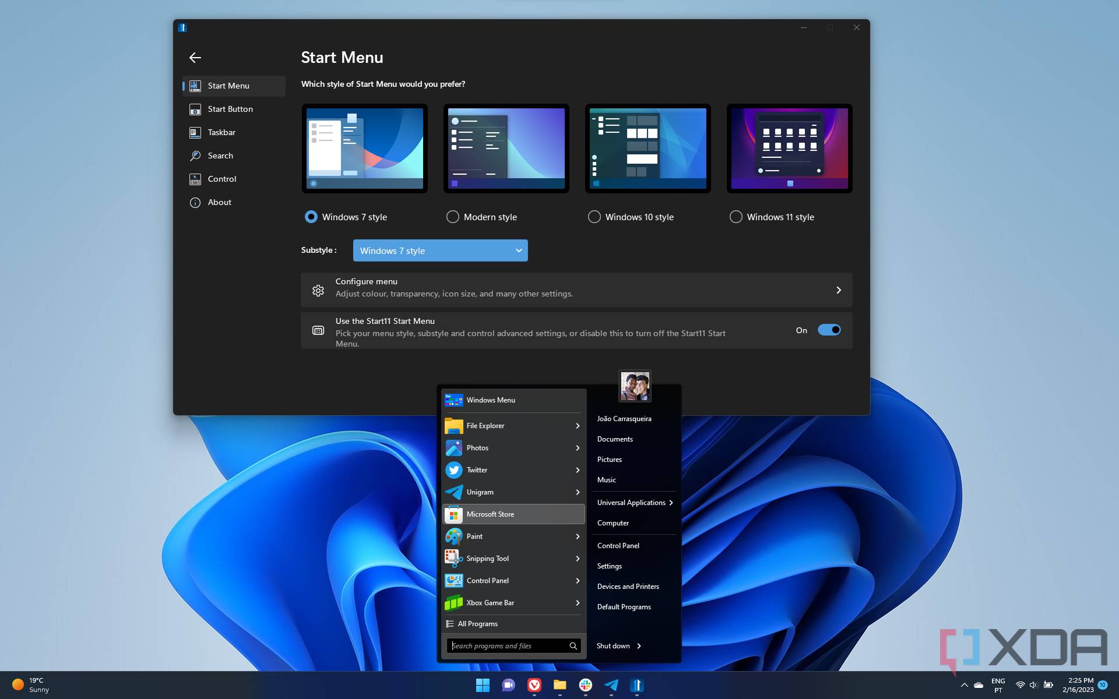The image size is (1119, 699).
Task: Click the Windows Start button on taskbar
Action: 483,685
